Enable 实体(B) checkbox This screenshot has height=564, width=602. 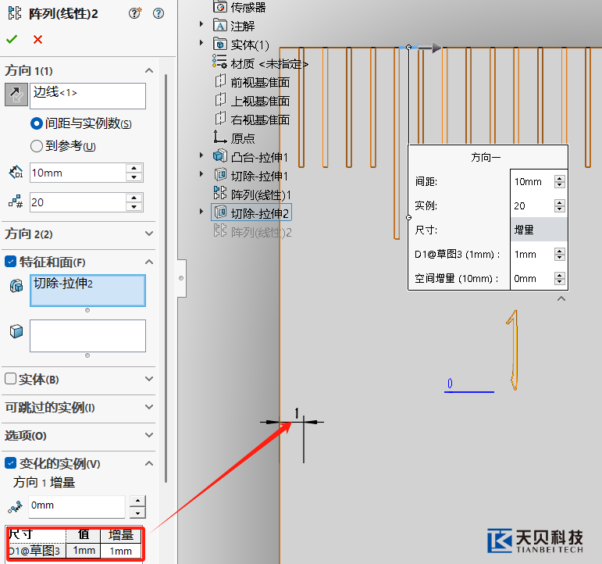[10, 379]
